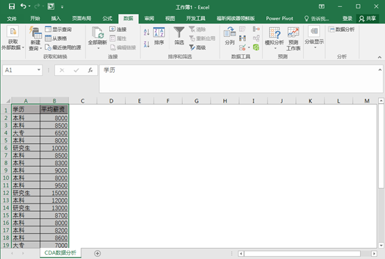385x259 pixels.
Task: Open the 排序 sort dialog icon
Action: [159, 36]
